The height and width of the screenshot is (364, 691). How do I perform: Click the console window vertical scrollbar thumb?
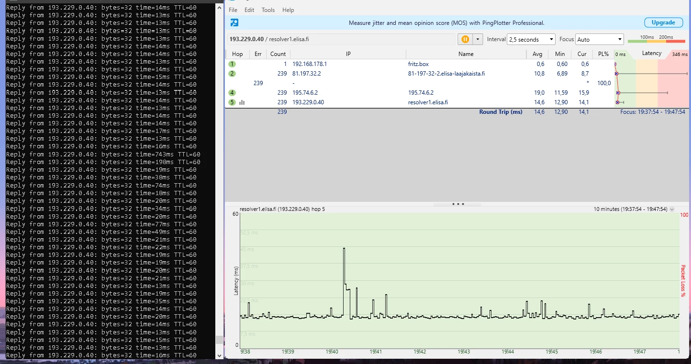219,340
